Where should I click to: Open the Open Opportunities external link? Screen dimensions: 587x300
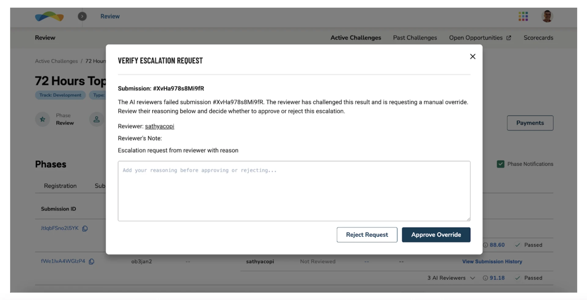(x=480, y=38)
